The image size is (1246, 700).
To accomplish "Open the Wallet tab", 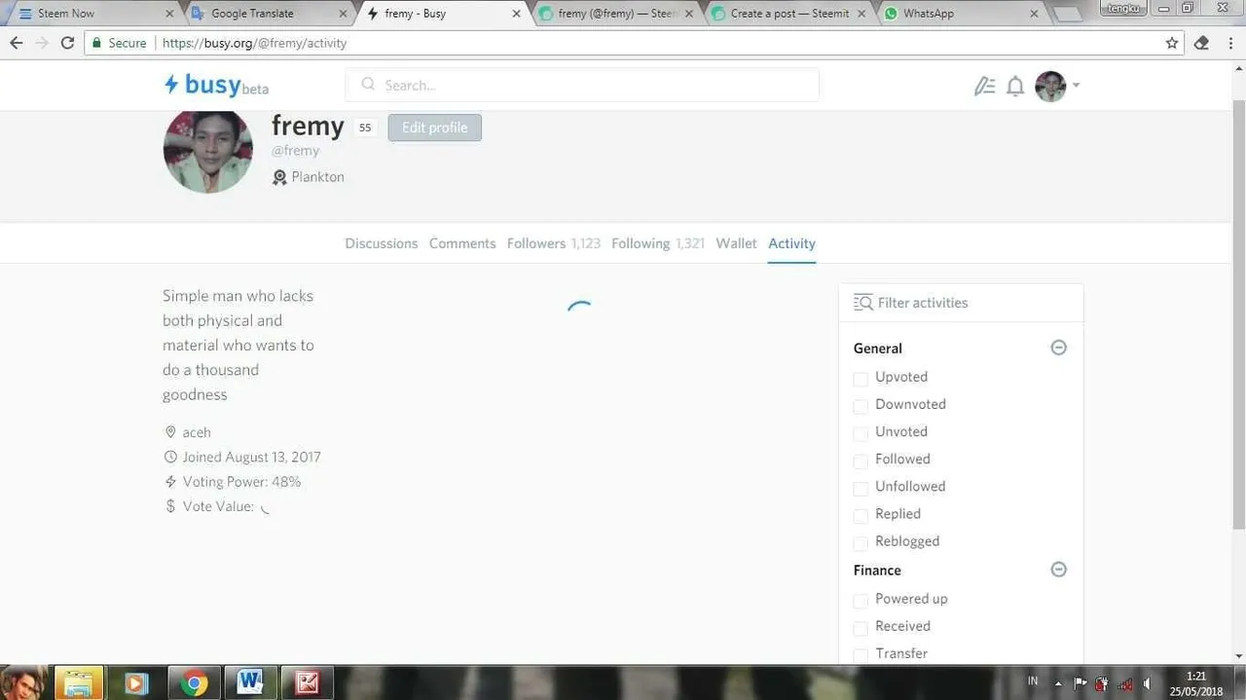I will coord(736,243).
